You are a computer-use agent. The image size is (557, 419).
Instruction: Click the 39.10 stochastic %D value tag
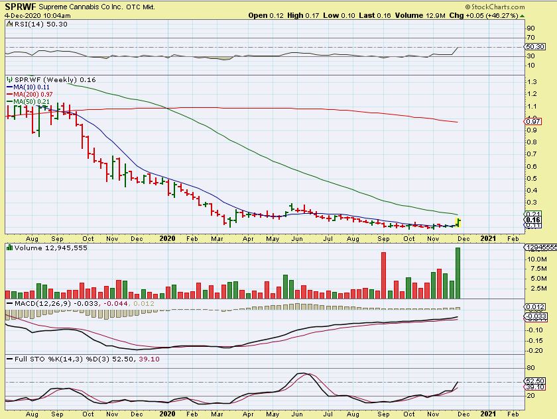point(535,387)
